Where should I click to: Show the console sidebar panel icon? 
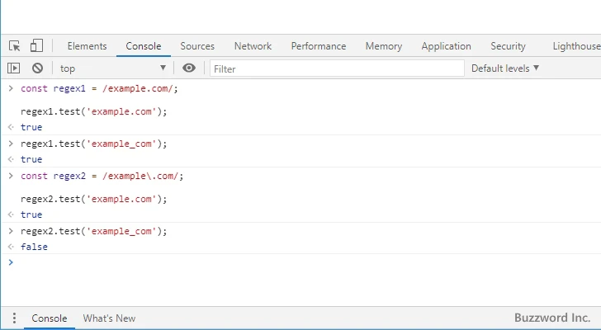click(x=14, y=68)
